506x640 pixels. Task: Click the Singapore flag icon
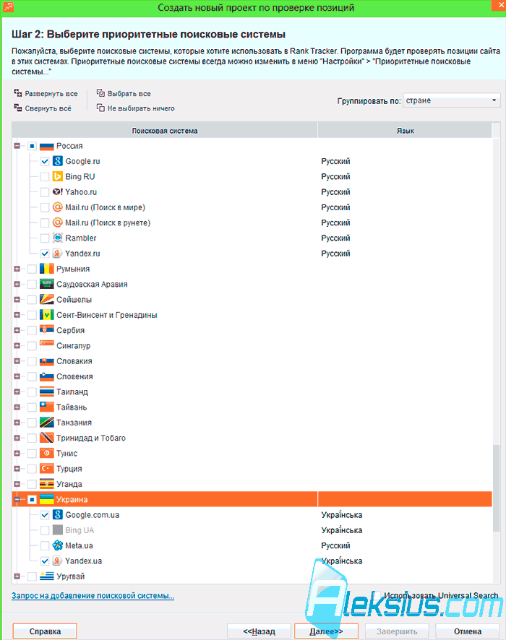(46, 346)
